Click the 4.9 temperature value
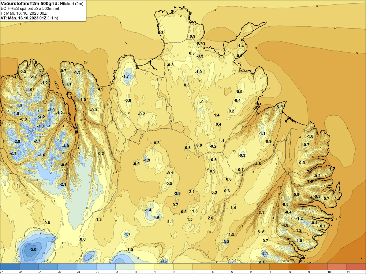 101,89
